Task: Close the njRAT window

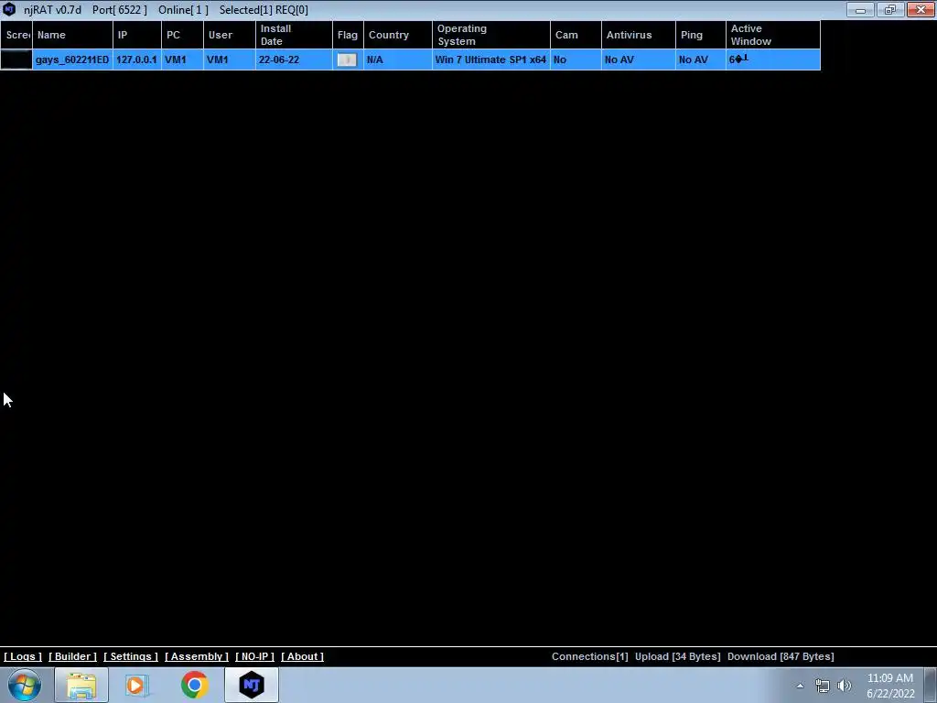Action: pyautogui.click(x=921, y=9)
